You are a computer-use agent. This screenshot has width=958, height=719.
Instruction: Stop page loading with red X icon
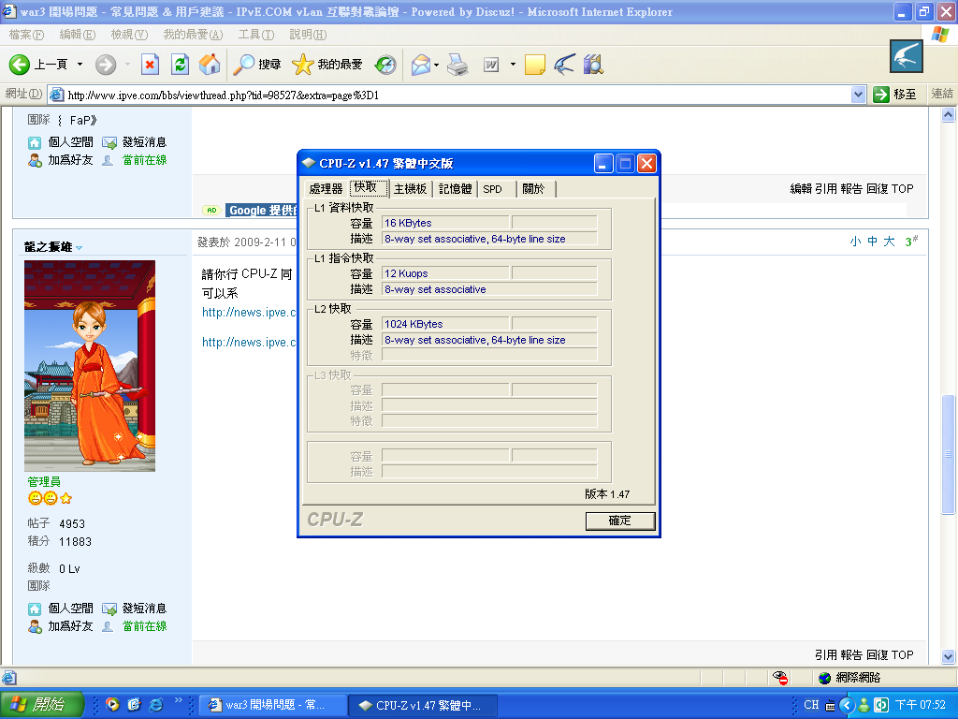(150, 65)
